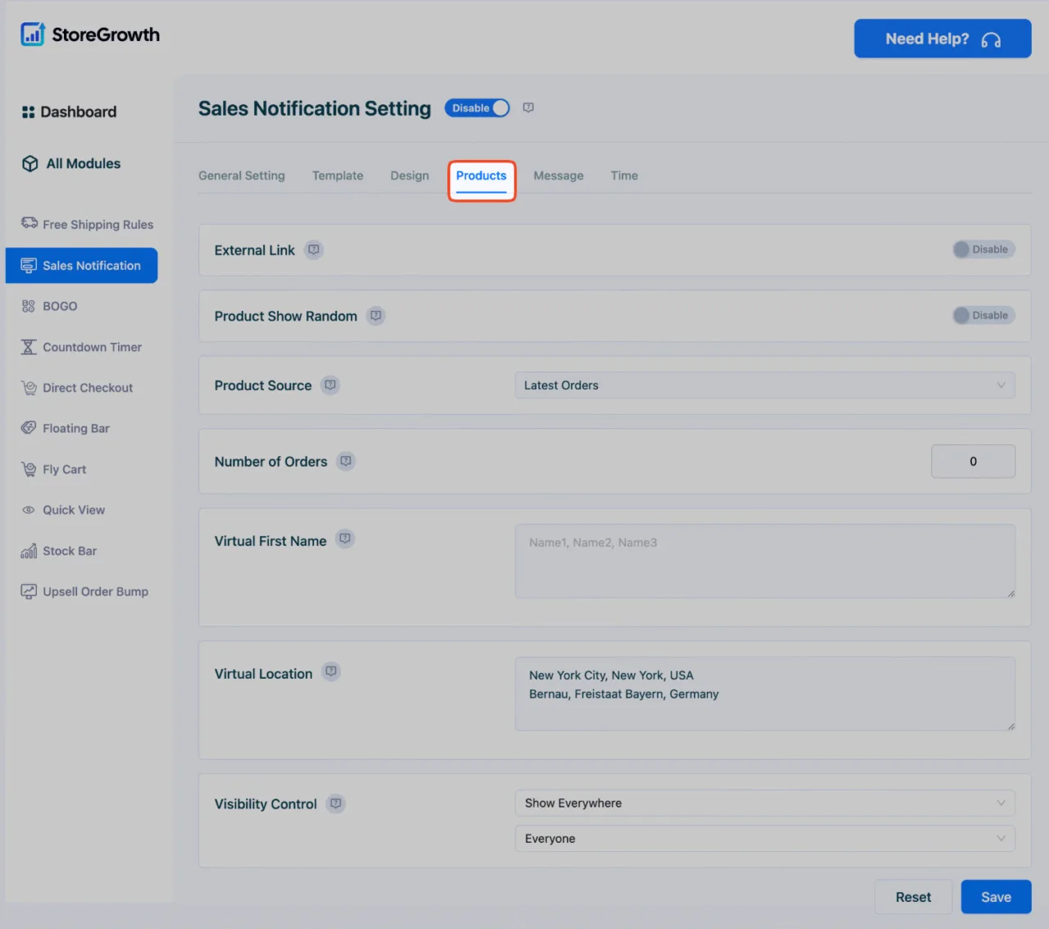This screenshot has height=929, width=1049.
Task: Click the Product Source info icon
Action: point(330,385)
